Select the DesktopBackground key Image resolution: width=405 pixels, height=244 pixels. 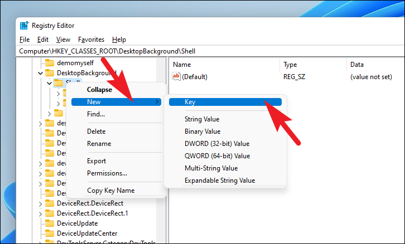(x=86, y=73)
